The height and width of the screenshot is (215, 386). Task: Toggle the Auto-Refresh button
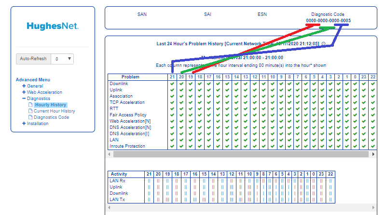pyautogui.click(x=33, y=59)
